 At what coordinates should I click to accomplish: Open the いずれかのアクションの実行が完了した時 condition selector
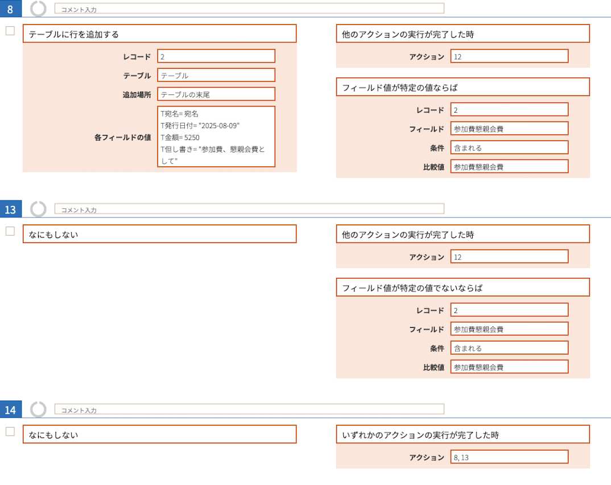click(x=463, y=434)
